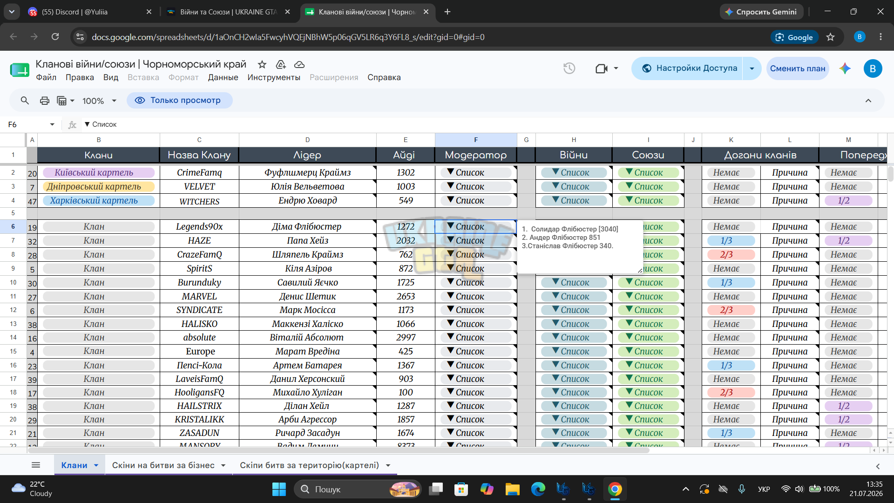This screenshot has height=503, width=894.
Task: Switch to 'Скіни на битви за бізнес' sheet
Action: pos(163,465)
